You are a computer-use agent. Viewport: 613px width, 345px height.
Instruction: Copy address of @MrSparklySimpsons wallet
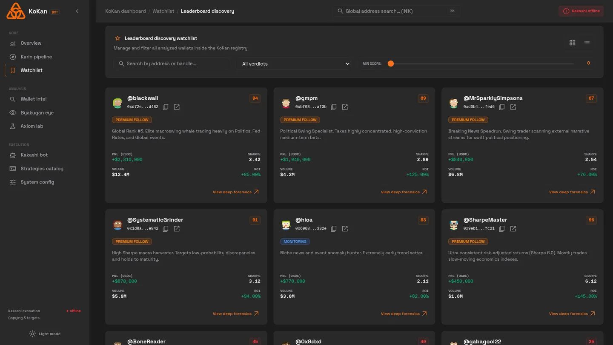pos(502,107)
